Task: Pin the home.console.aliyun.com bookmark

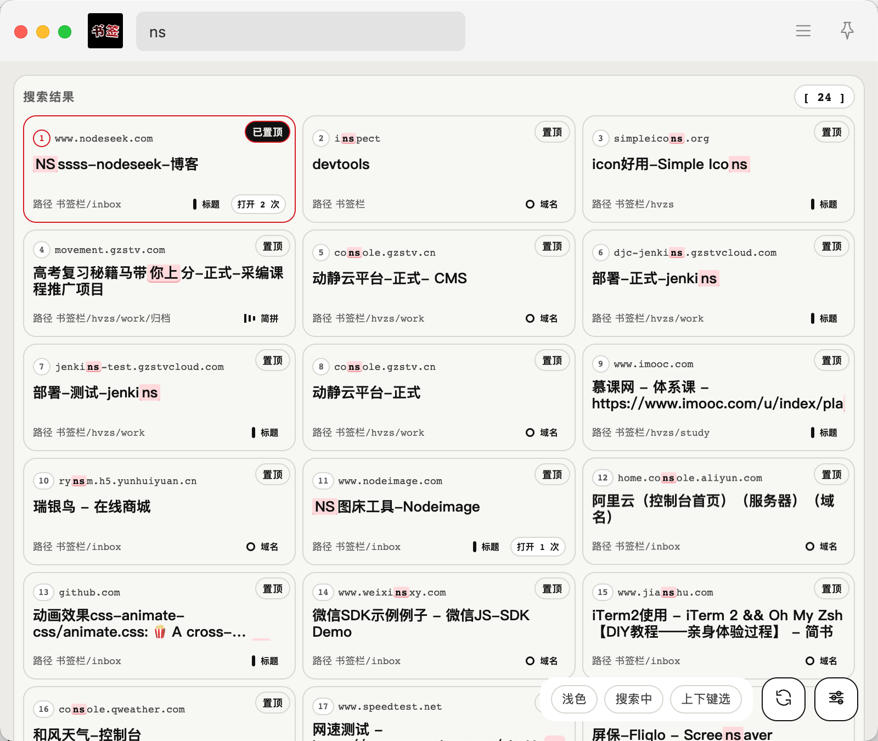Action: 831,474
